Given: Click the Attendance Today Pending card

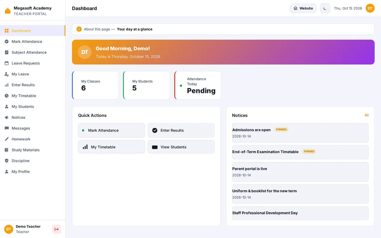Looking at the screenshot, I should tap(198, 85).
